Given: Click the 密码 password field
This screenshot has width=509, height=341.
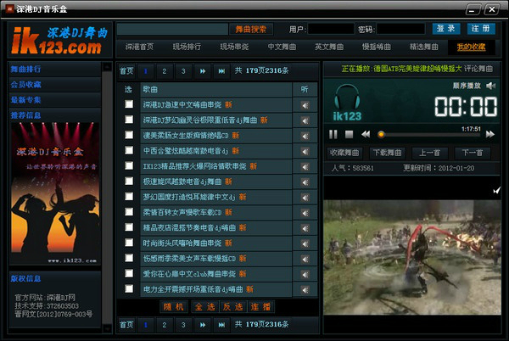Looking at the screenshot, I should pos(400,29).
